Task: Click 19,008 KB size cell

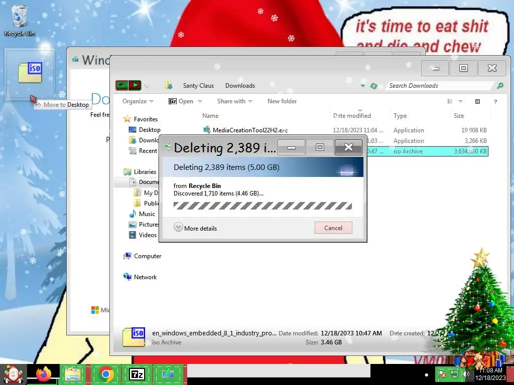Action: (x=474, y=130)
